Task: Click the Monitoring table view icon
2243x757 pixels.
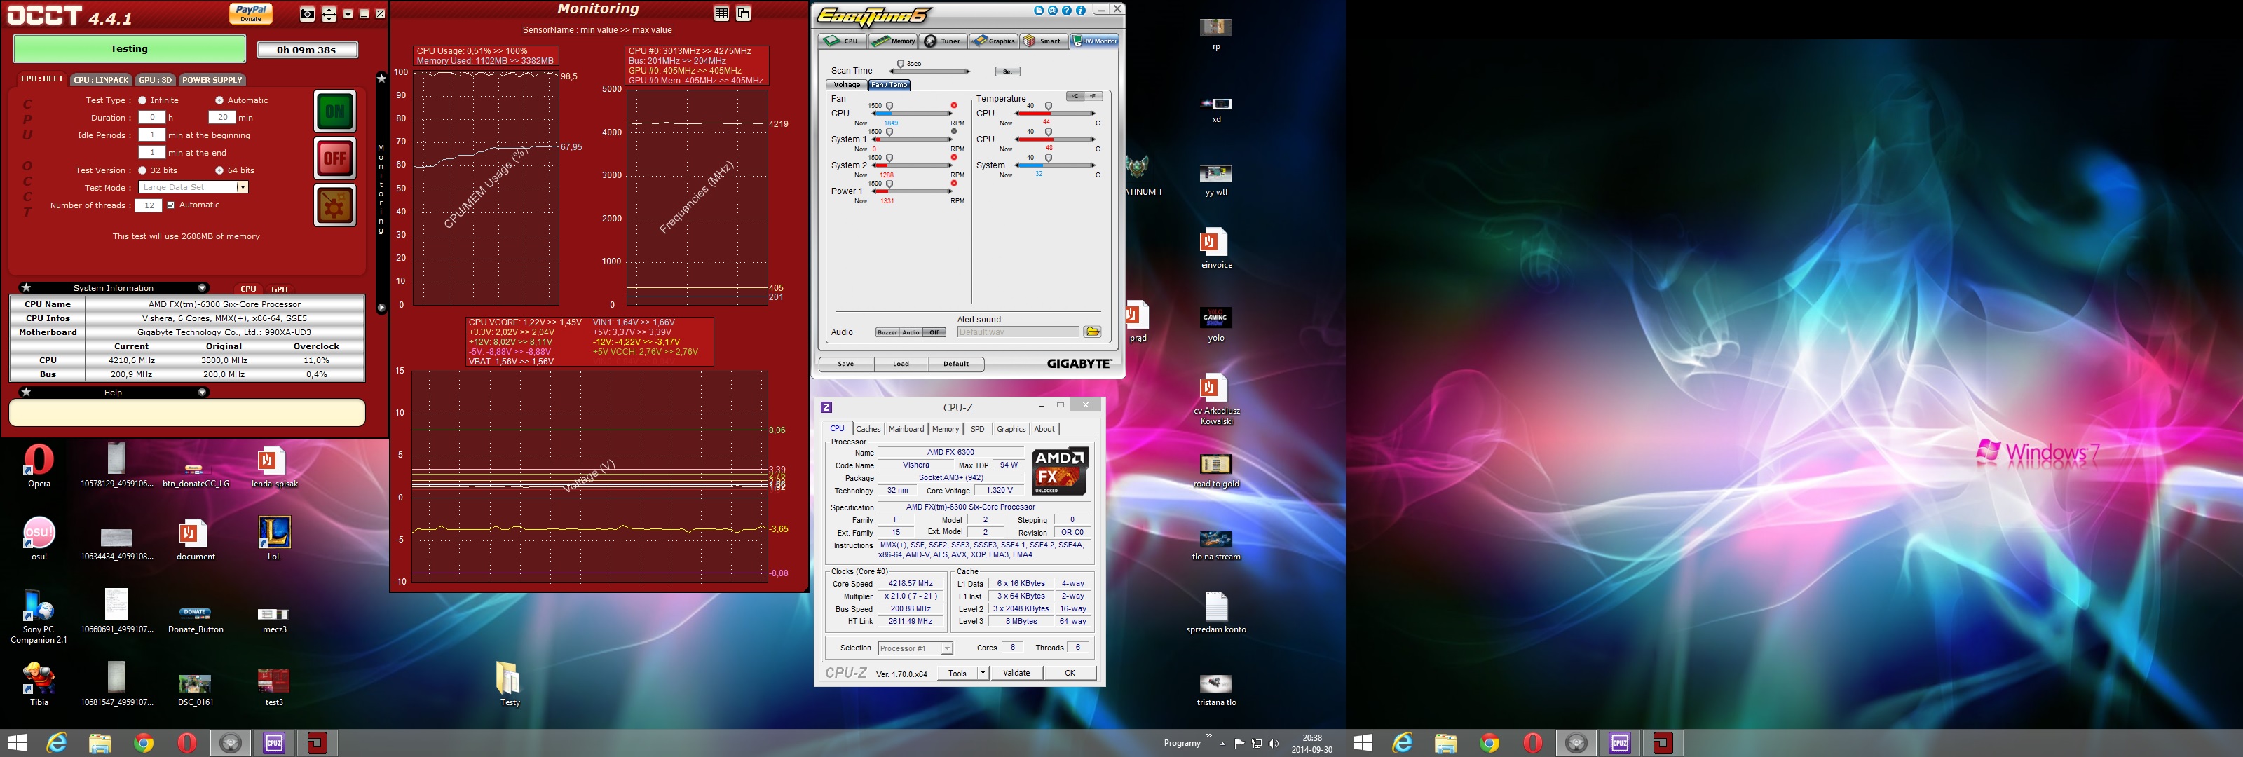Action: 721,13
